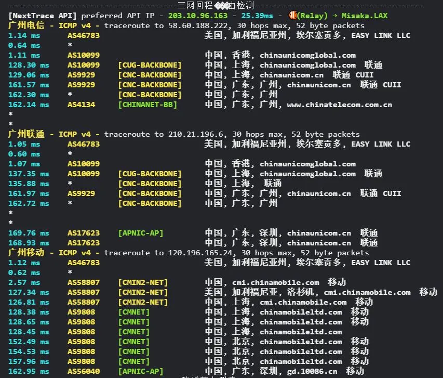Select the AS4134 number

pos(81,105)
